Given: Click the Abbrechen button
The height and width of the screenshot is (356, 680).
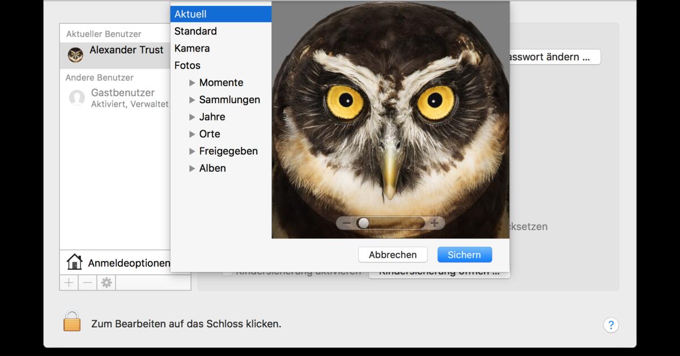Looking at the screenshot, I should tap(392, 255).
